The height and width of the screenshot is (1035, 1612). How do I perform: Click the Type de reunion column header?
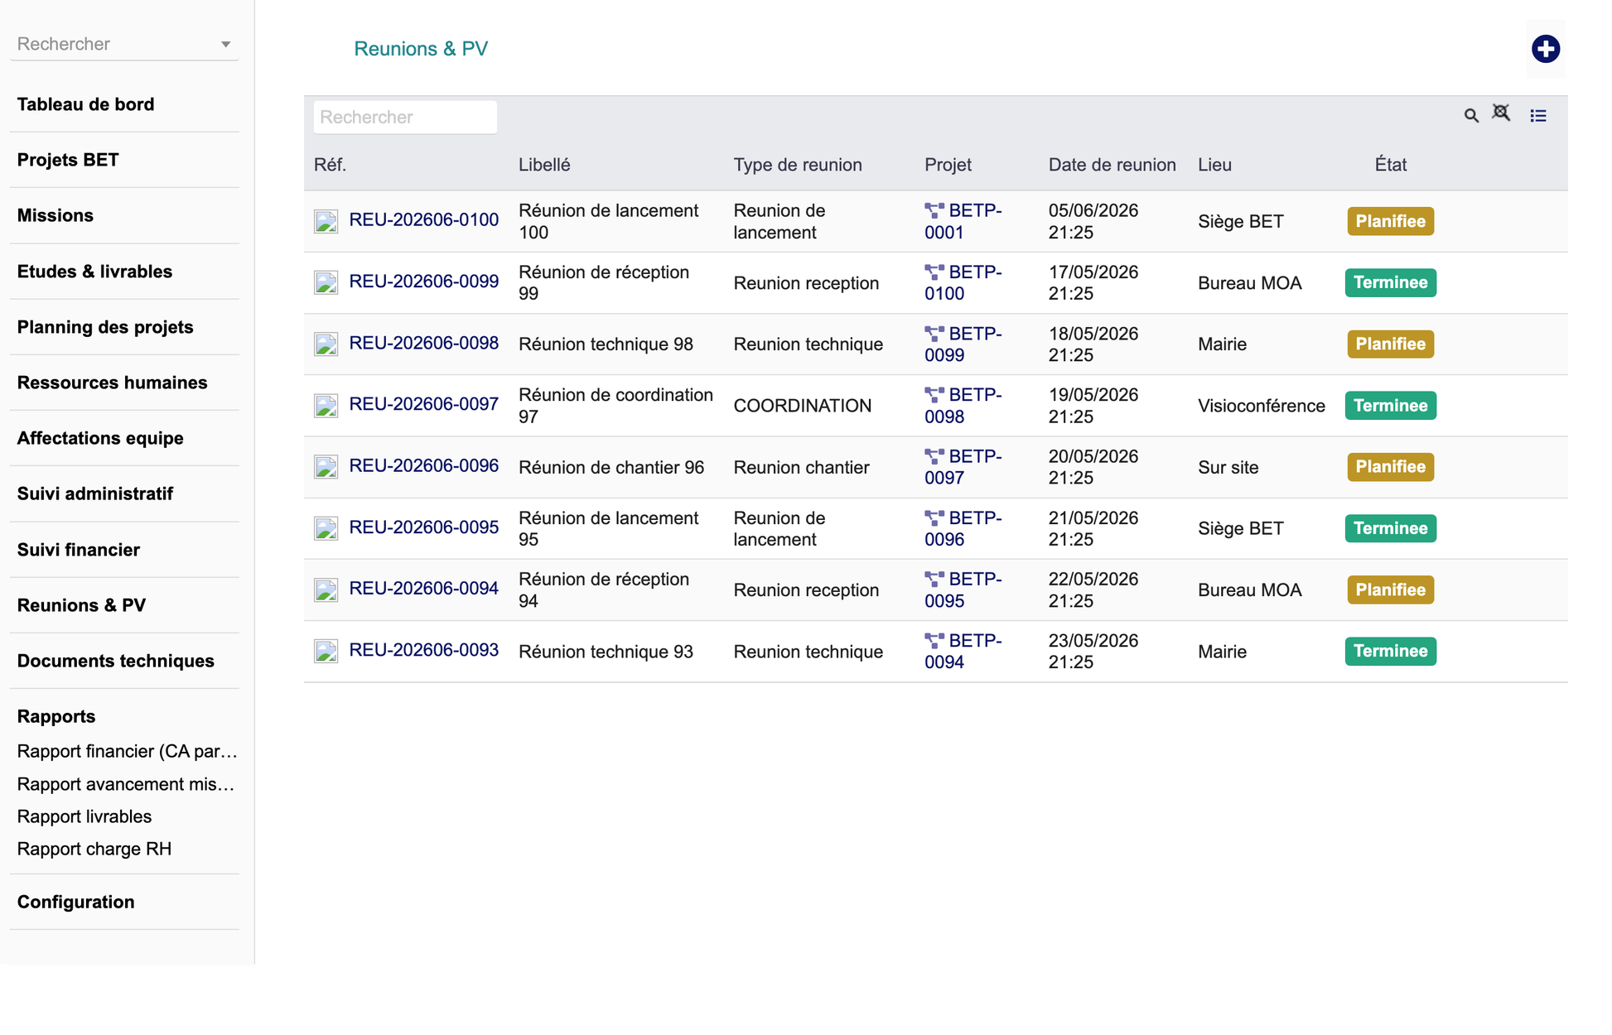[x=798, y=165]
